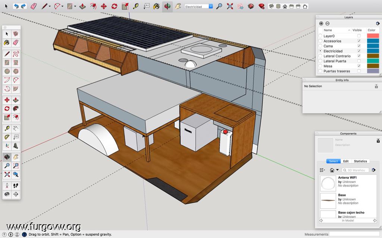
Task: Expand the Shape tool dropdown arrow
Action: (x=75, y=7)
